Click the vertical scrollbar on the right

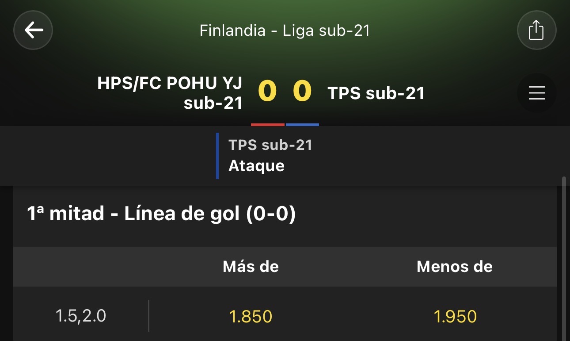click(x=563, y=259)
